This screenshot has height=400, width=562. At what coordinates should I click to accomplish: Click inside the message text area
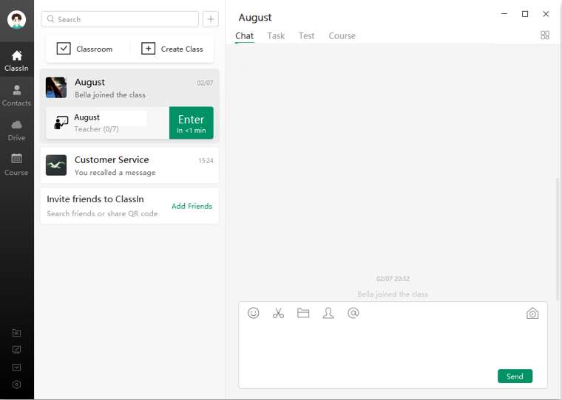pos(393,345)
